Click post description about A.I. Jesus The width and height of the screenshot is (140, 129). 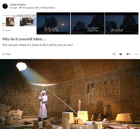pyautogui.click(x=38, y=45)
